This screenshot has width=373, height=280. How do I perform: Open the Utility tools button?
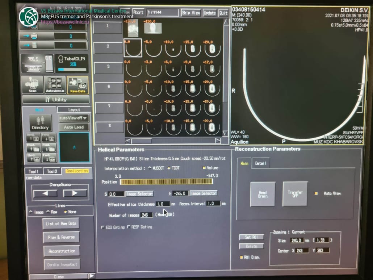56,100
